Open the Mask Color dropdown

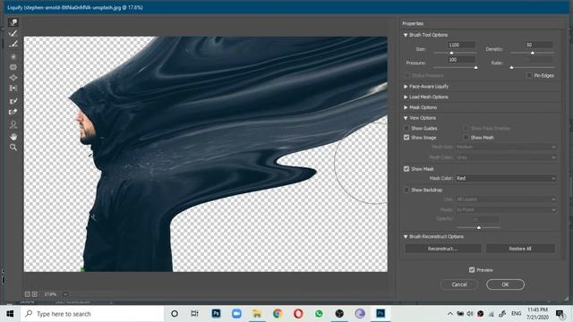pos(506,178)
